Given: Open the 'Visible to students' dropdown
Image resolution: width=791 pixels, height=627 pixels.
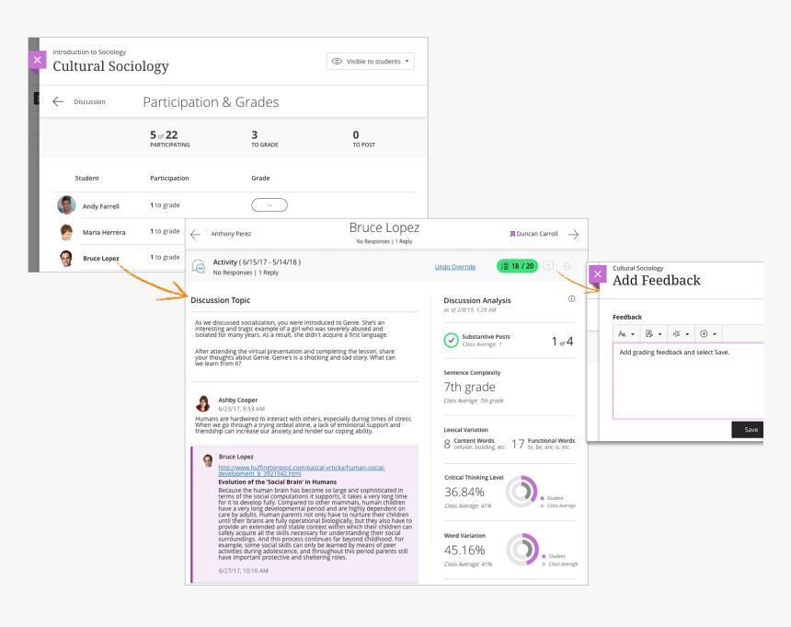Looking at the screenshot, I should coord(371,61).
